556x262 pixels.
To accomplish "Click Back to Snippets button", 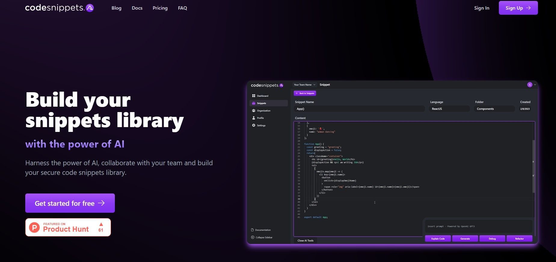I will tap(305, 93).
